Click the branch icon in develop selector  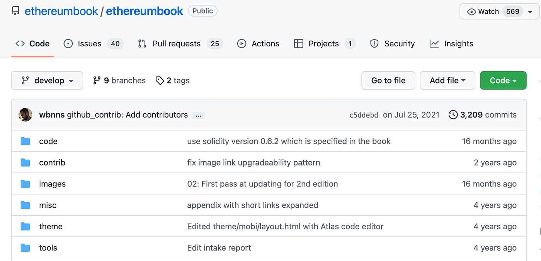[25, 80]
